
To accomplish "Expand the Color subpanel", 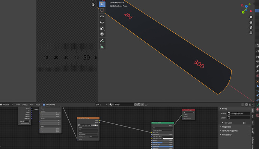I will click(x=223, y=123).
